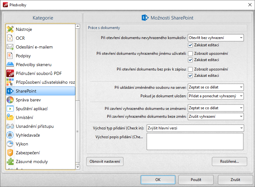Click the Obnovit nastavení button
The width and height of the screenshot is (255, 187).
click(x=105, y=161)
